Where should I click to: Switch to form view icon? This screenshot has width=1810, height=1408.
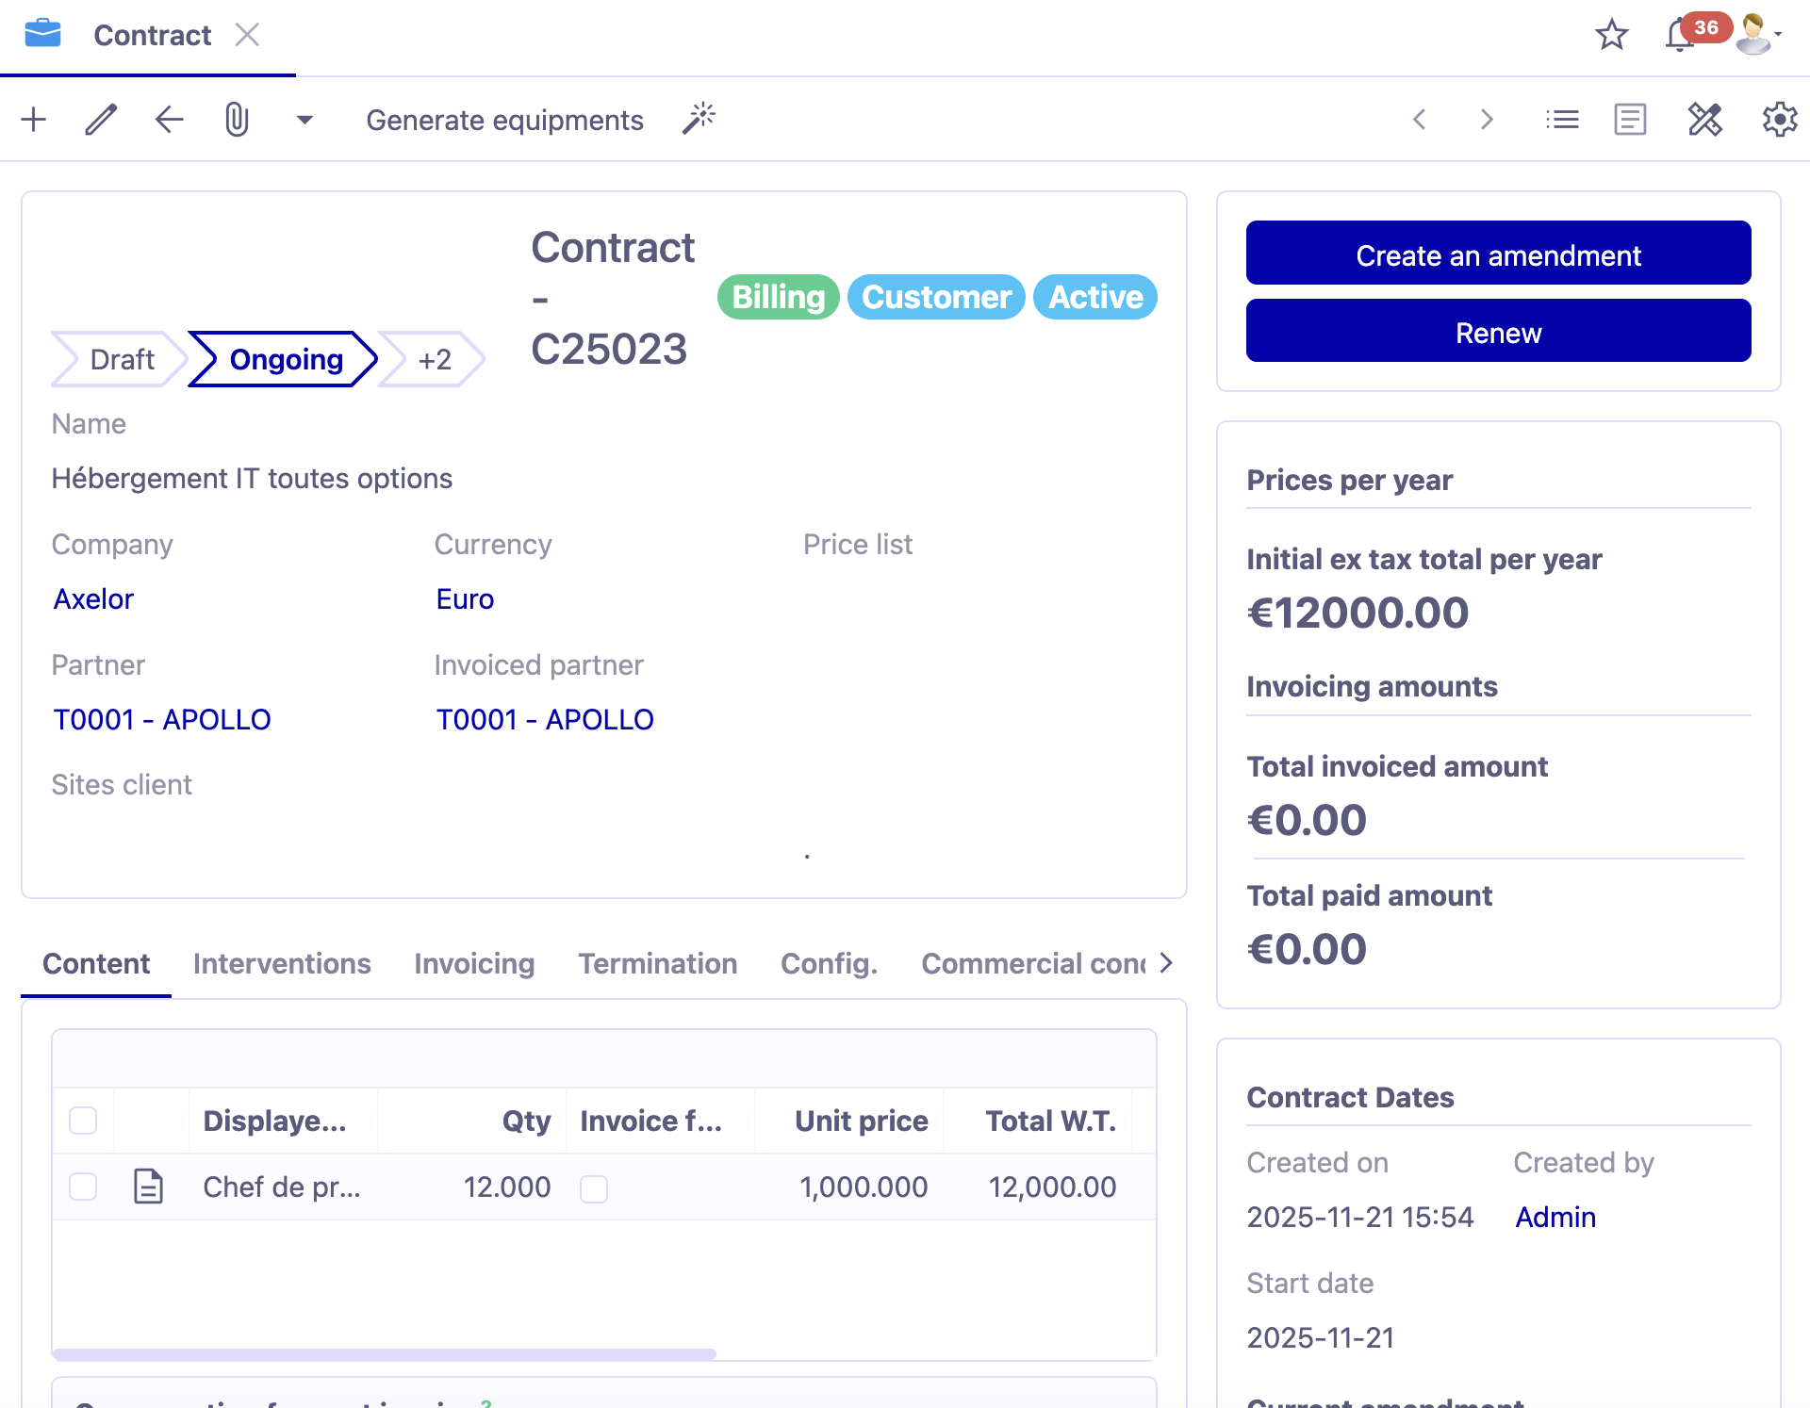(1630, 120)
